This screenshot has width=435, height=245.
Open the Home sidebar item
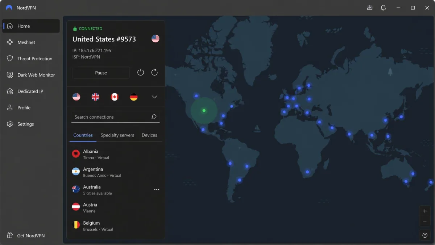coord(31,26)
